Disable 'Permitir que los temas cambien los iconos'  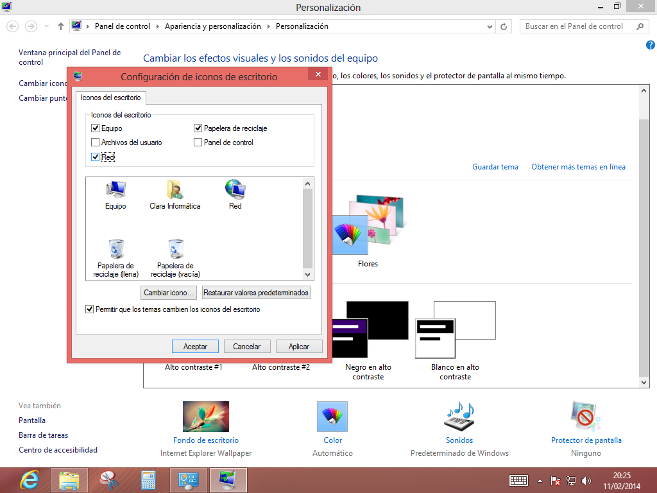[89, 309]
